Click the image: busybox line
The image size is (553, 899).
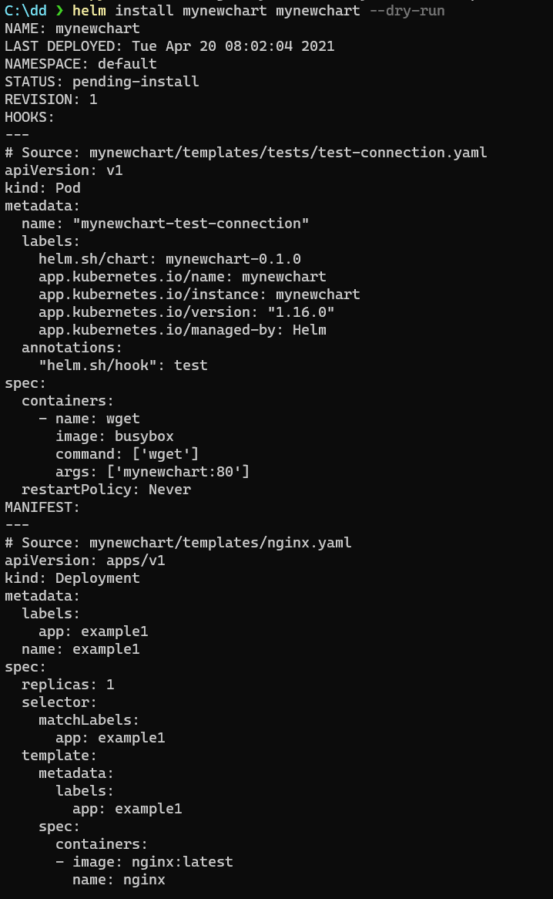pos(115,436)
